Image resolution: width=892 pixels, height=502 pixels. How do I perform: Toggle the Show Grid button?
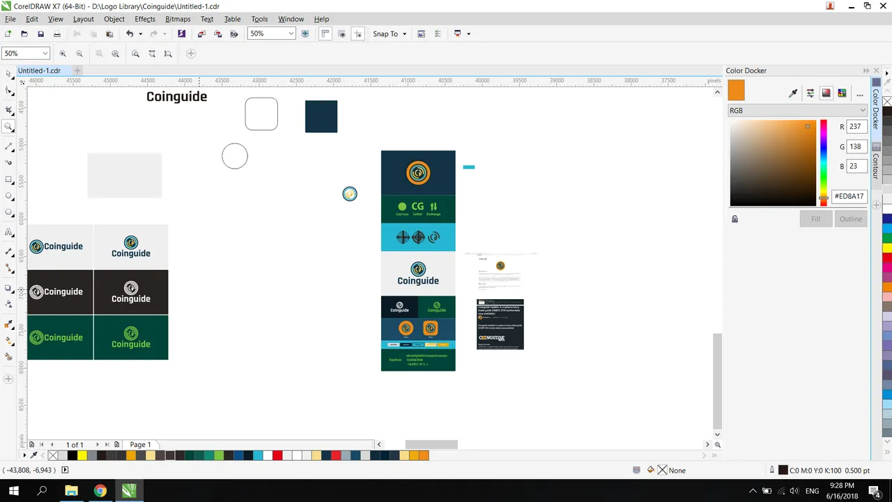pos(341,33)
